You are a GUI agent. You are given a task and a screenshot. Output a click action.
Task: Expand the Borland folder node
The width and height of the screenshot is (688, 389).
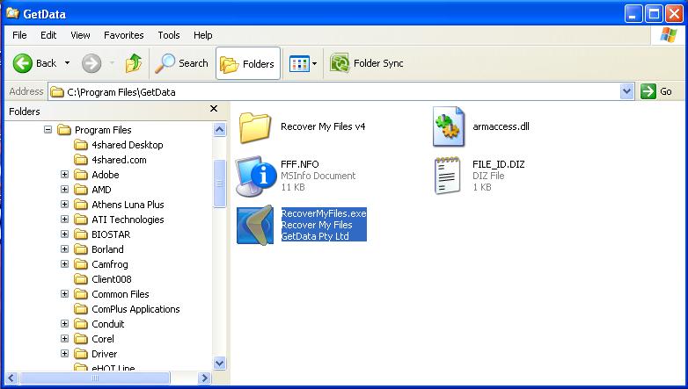point(64,249)
